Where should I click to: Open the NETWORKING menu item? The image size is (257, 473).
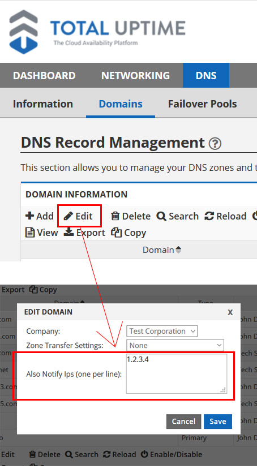point(135,75)
